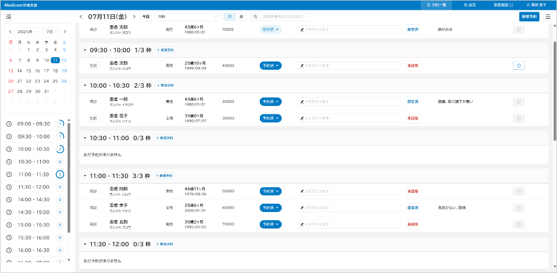Viewport: 557px width, 273px height.
Task: Open the hamburger menu beside 新規予約
Action: point(548,16)
